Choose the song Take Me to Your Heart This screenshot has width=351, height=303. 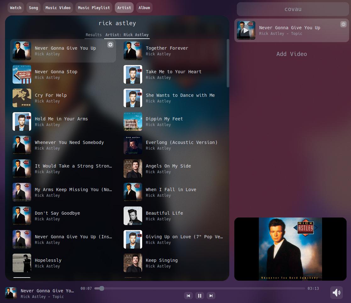(x=174, y=74)
